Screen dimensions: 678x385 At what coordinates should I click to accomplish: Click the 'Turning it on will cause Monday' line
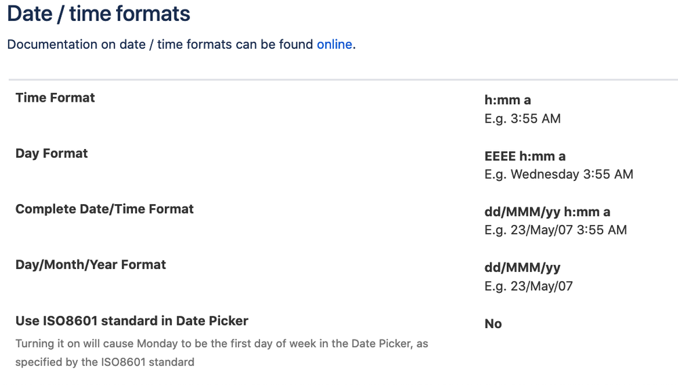point(221,344)
